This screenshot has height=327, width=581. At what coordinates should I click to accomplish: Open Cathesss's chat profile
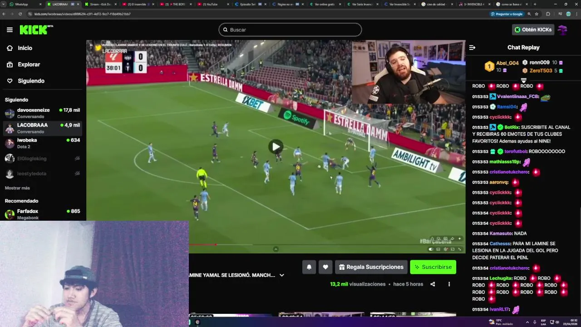500,244
